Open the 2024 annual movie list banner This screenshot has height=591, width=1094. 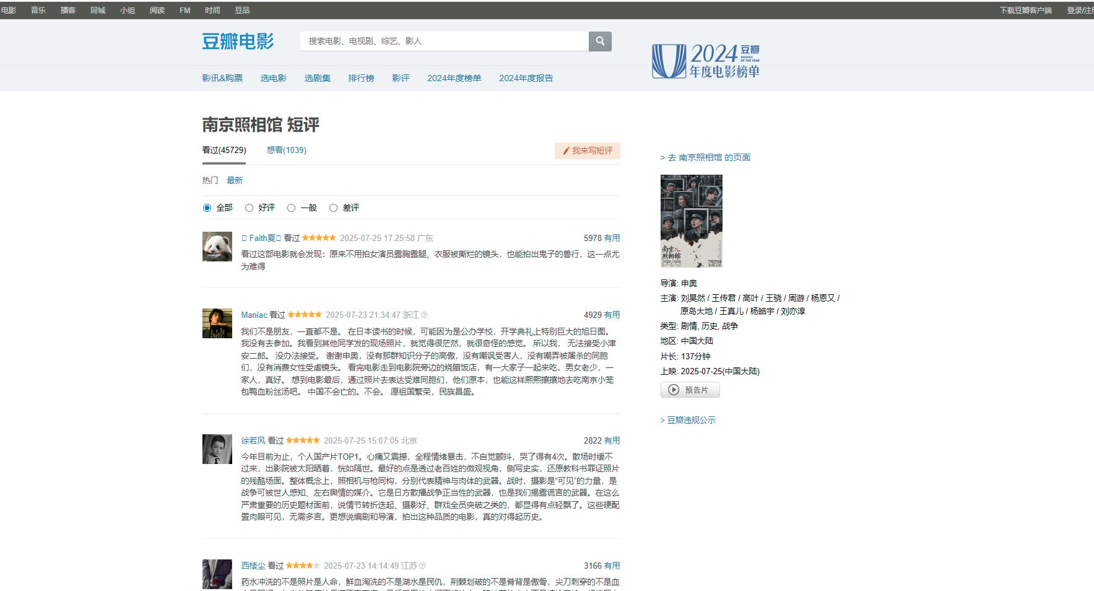pos(706,61)
